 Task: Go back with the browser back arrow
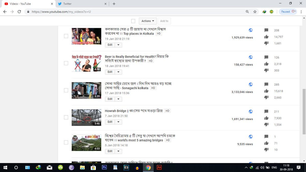point(5,11)
